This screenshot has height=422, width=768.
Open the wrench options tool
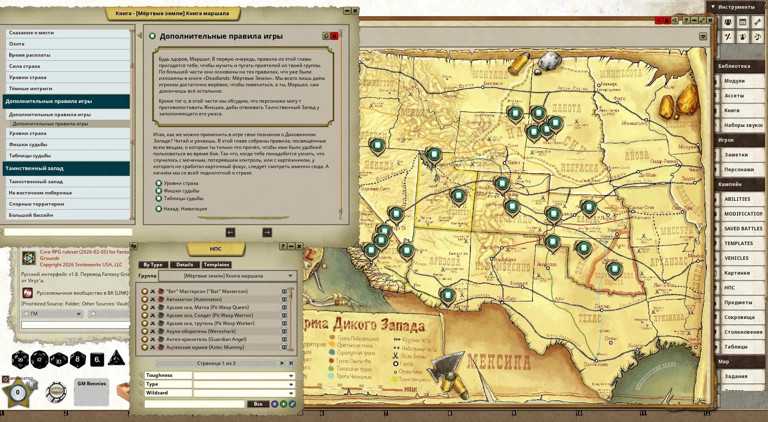coord(757,22)
